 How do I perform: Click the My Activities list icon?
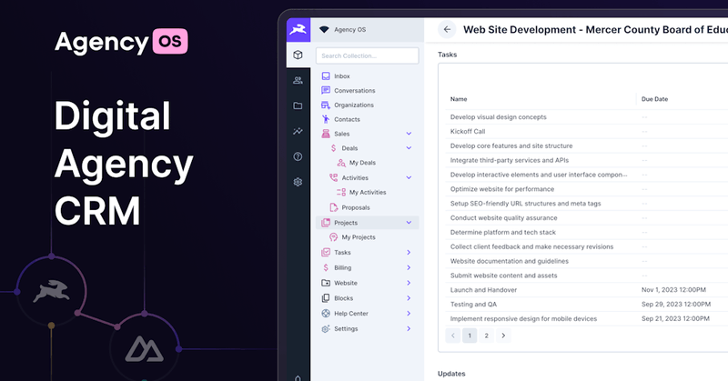[341, 192]
